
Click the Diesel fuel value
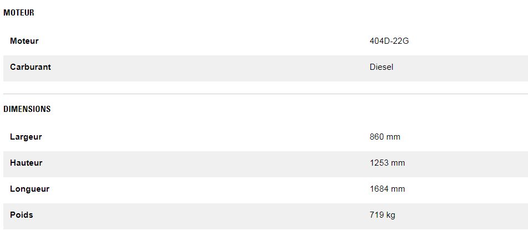[381, 67]
